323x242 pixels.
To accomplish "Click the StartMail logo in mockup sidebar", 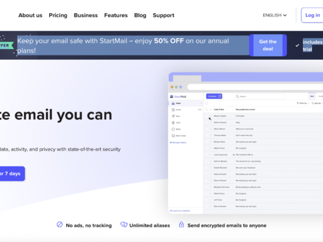I will click(178, 96).
